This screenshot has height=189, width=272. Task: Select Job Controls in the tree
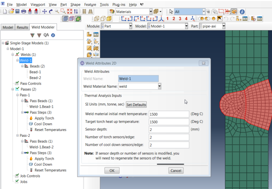(x=30, y=176)
